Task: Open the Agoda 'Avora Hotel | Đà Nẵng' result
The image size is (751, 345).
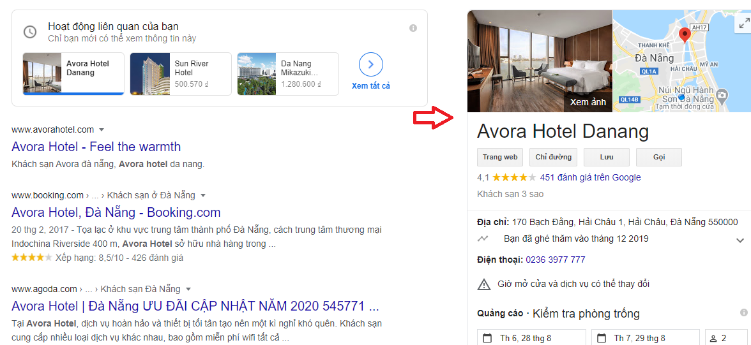Action: point(195,305)
